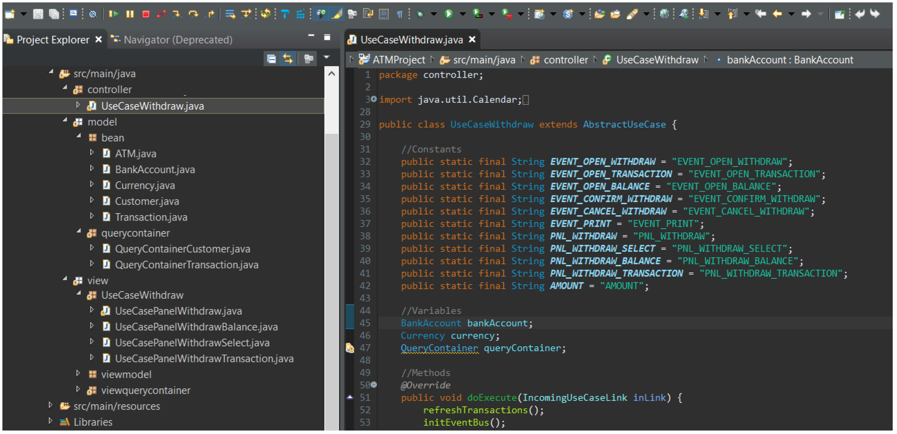897x434 pixels.
Task: Click the Skip All Breakpoints icon
Action: pyautogui.click(x=93, y=14)
